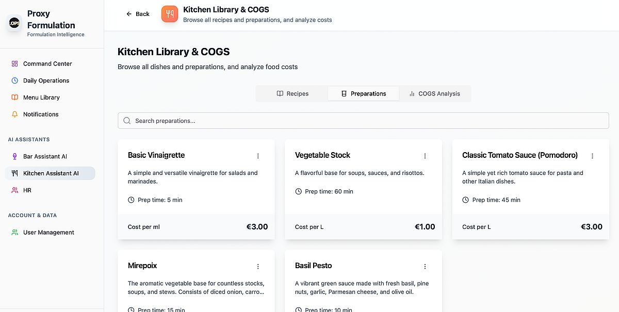Go to Daily Operations clock icon

[14, 80]
